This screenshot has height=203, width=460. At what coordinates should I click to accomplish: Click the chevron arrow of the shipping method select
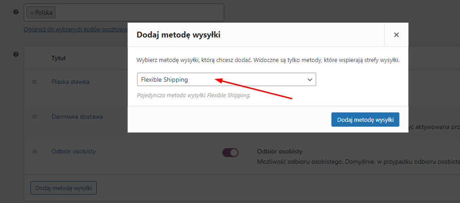coord(310,79)
